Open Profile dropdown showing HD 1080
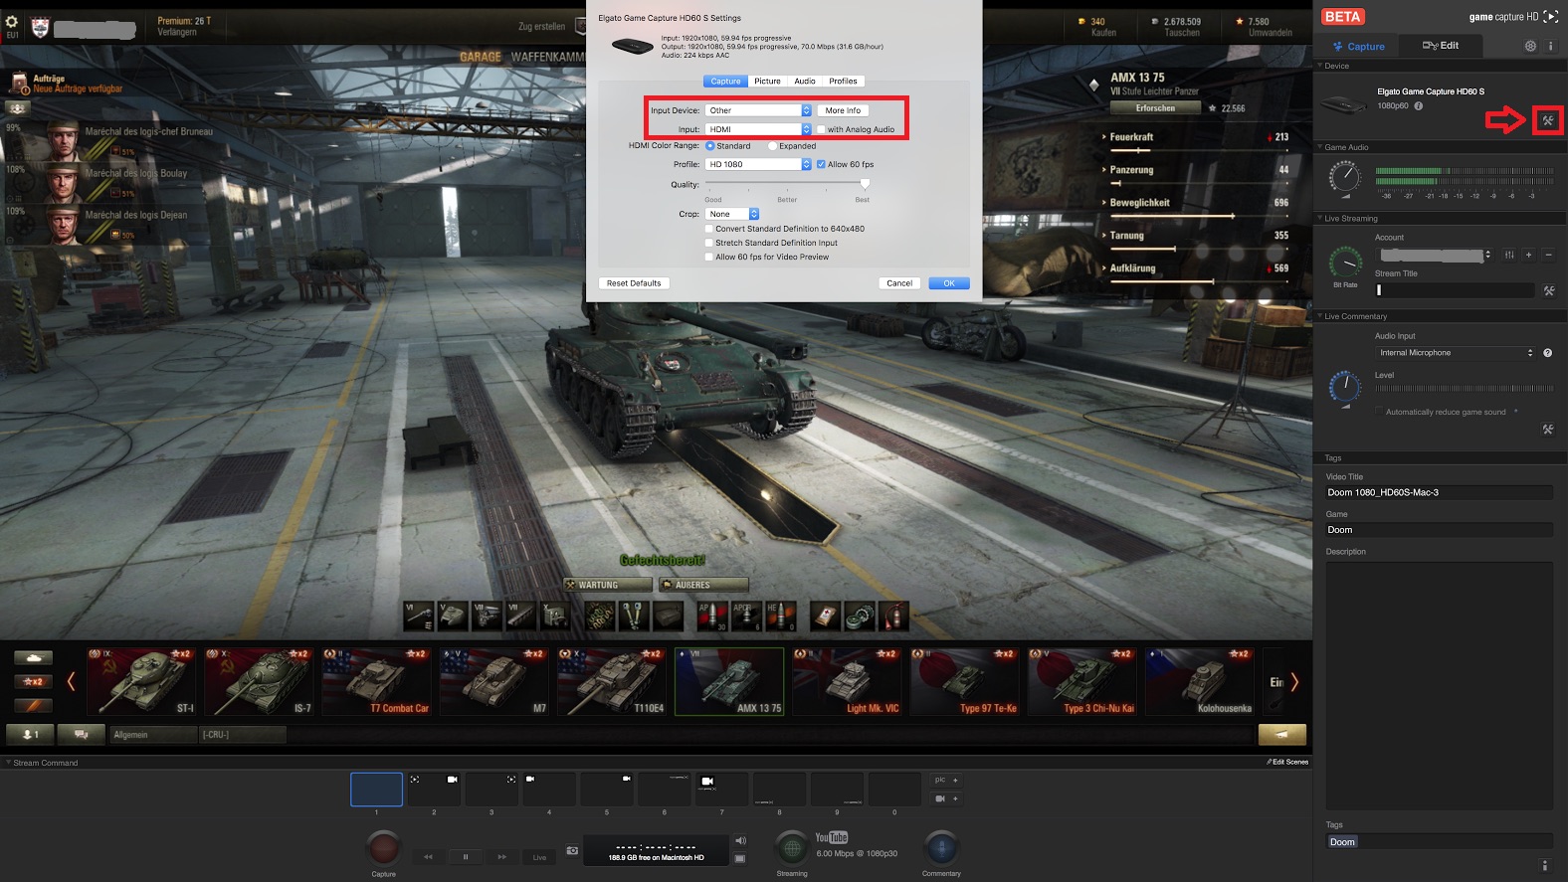 (x=758, y=164)
